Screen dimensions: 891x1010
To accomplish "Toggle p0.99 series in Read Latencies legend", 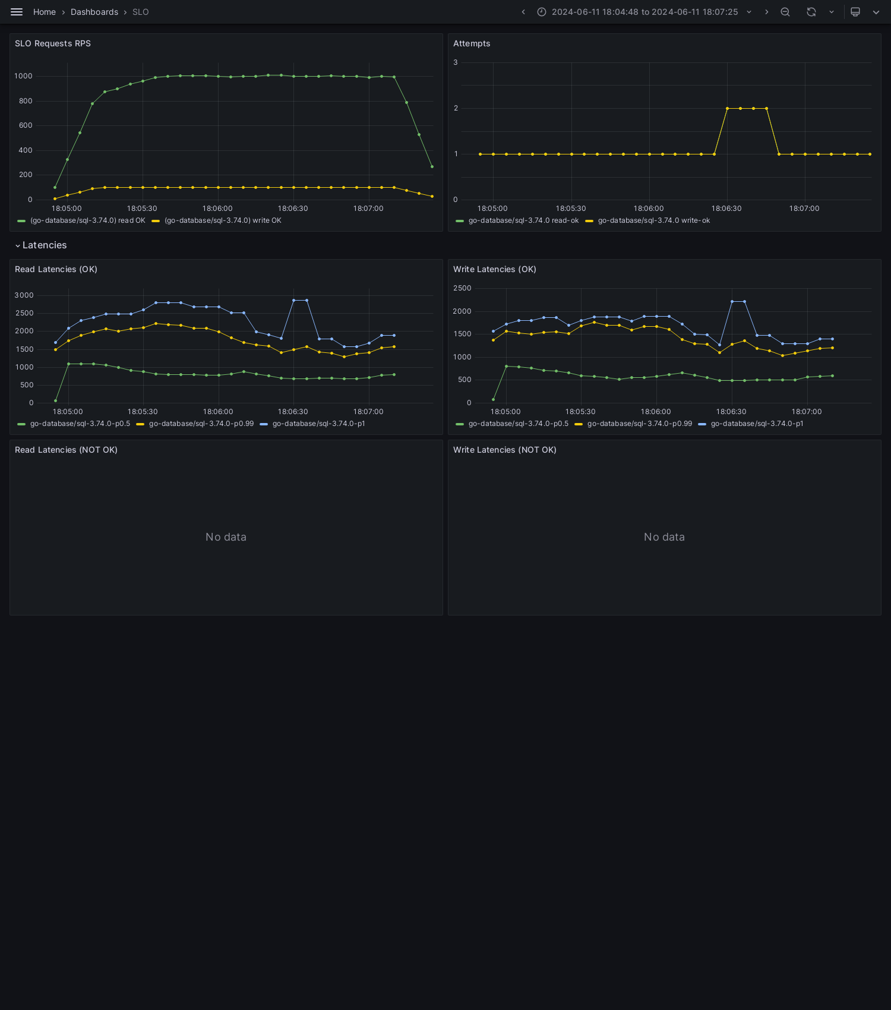I will (201, 424).
